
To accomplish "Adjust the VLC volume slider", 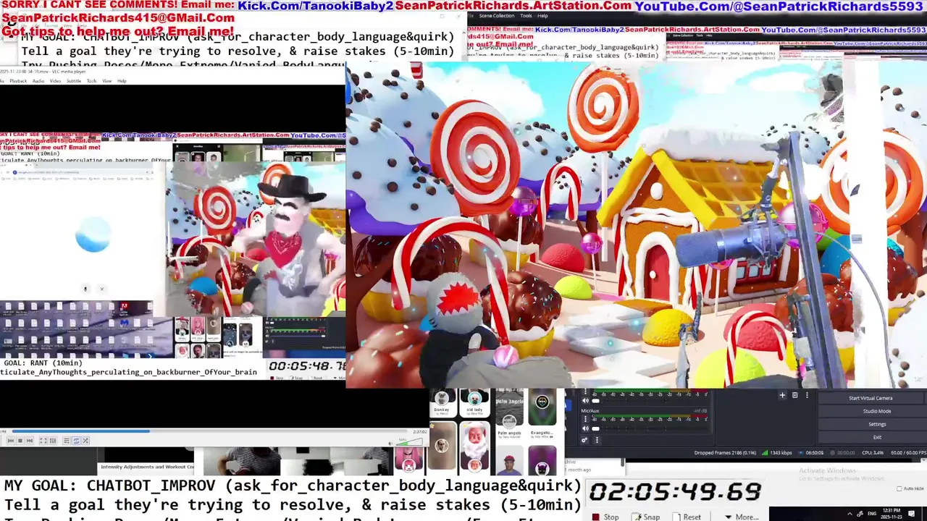I will point(409,441).
